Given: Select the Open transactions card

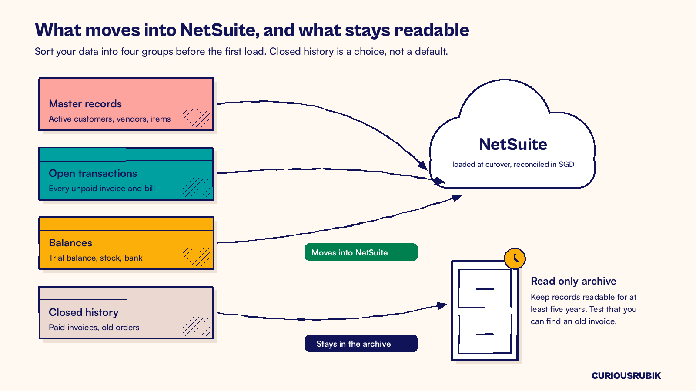Looking at the screenshot, I should click(126, 174).
